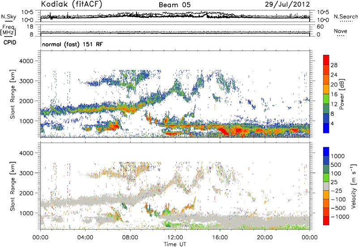Click the '20' label on the power colorbar
Image resolution: width=358 pixels, height=247 pixels.
pos(334,85)
